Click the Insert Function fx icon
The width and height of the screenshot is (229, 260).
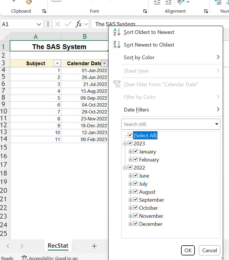pyautogui.click(x=78, y=24)
